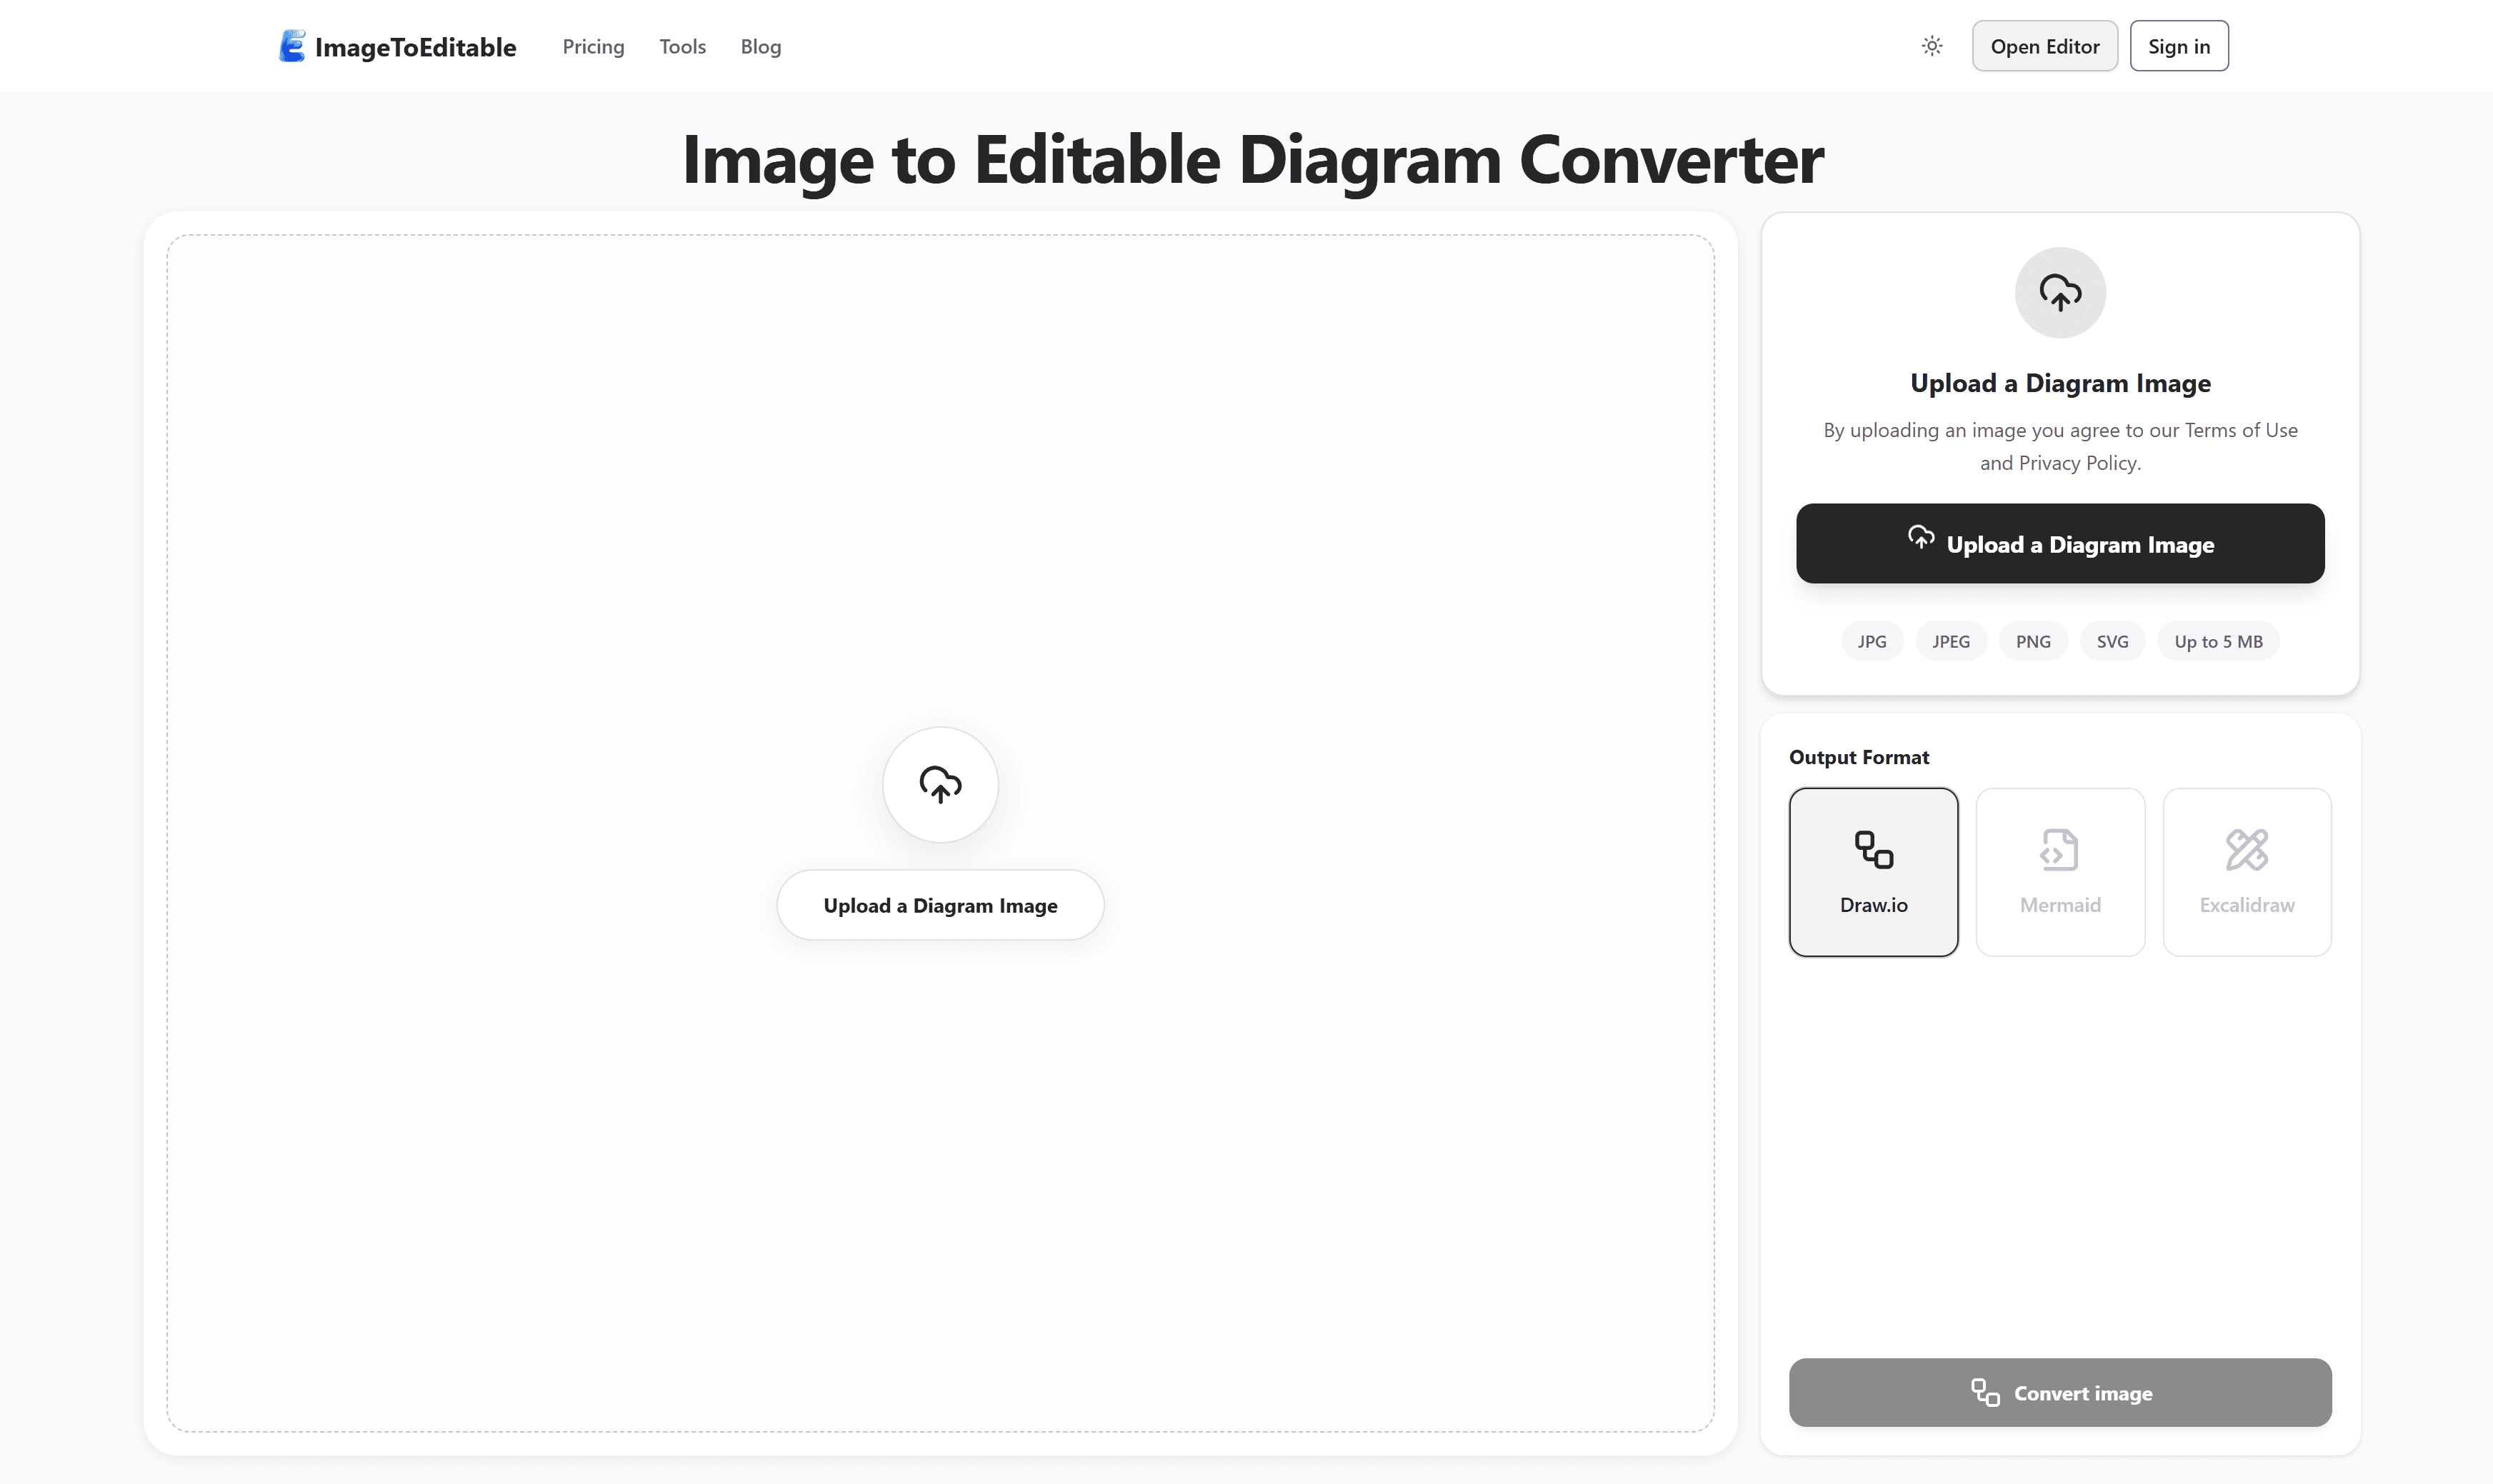Click the ImageToEditable logo icon
Viewport: 2493px width, 1484px height.
[291, 46]
